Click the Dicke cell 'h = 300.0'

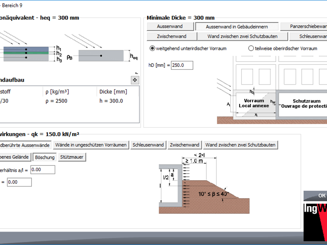pyautogui.click(x=111, y=101)
